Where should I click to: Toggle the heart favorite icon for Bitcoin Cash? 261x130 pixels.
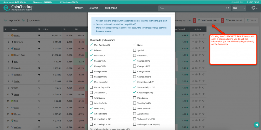[39, 55]
